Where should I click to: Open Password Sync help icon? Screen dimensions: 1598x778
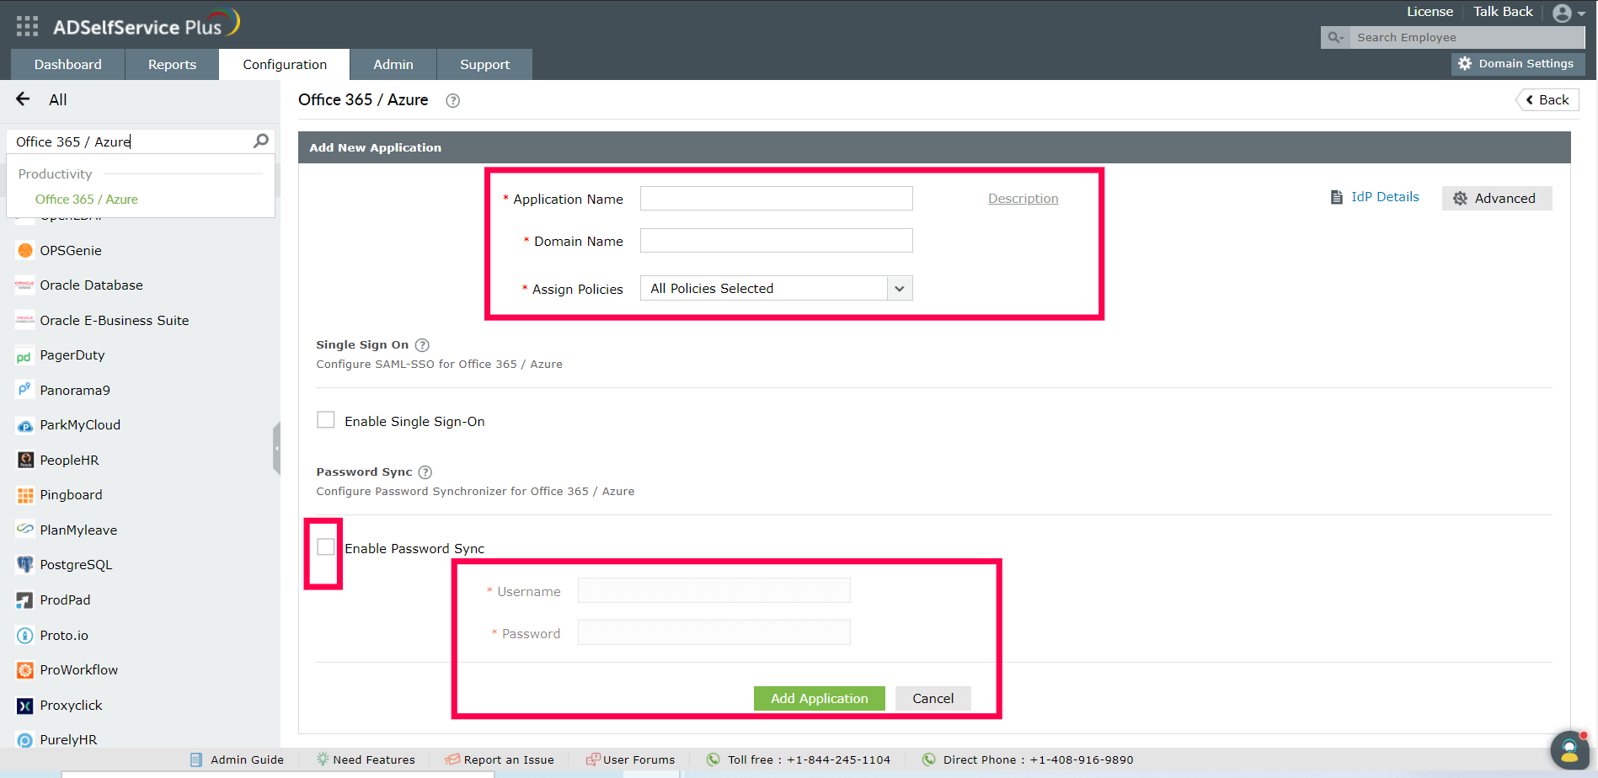tap(425, 472)
